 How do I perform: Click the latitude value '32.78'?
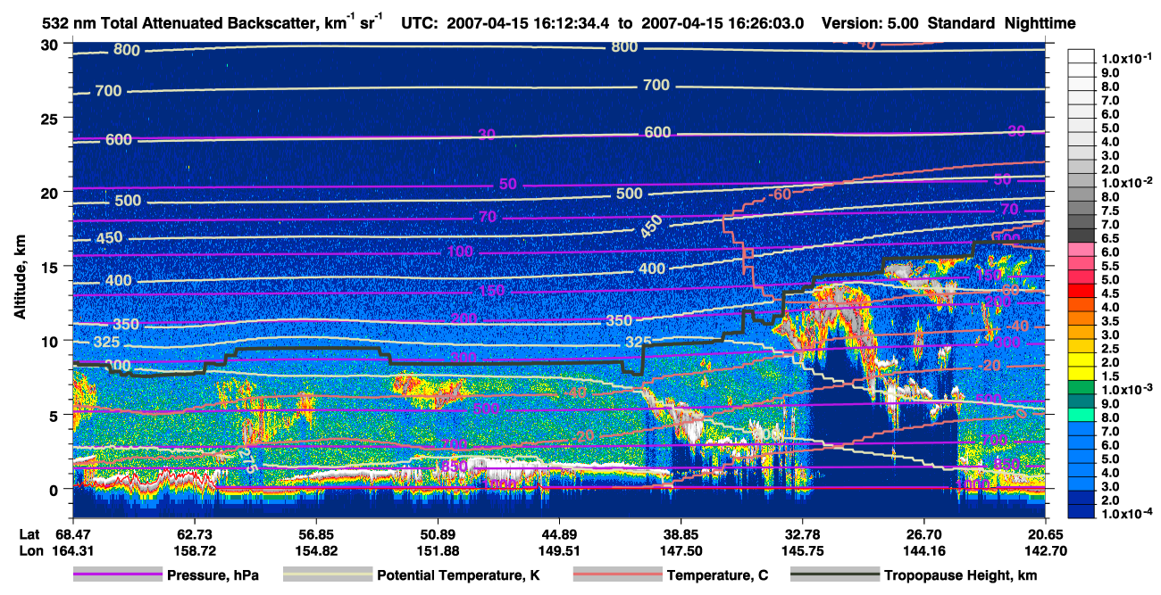[803, 533]
